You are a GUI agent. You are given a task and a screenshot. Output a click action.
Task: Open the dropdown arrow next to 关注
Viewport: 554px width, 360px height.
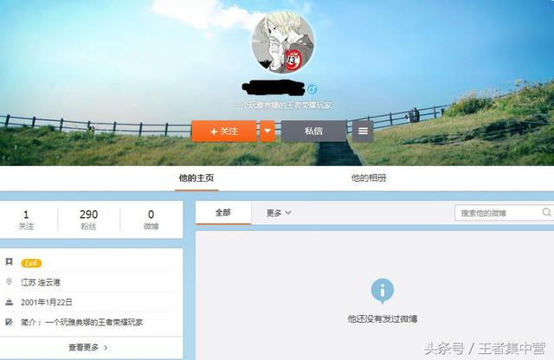[x=267, y=132]
